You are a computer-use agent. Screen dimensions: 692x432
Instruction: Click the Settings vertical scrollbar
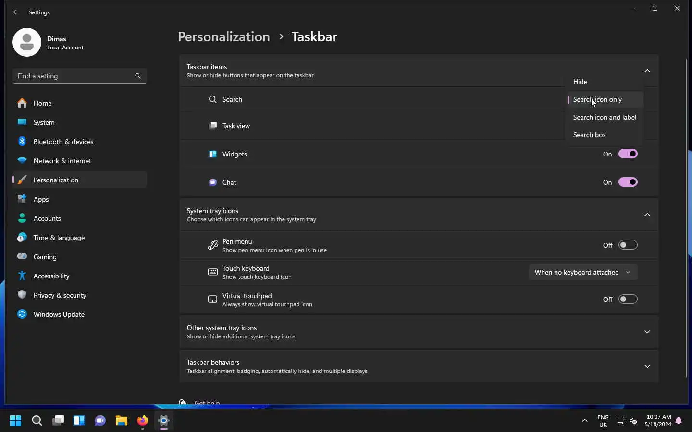(x=686, y=216)
